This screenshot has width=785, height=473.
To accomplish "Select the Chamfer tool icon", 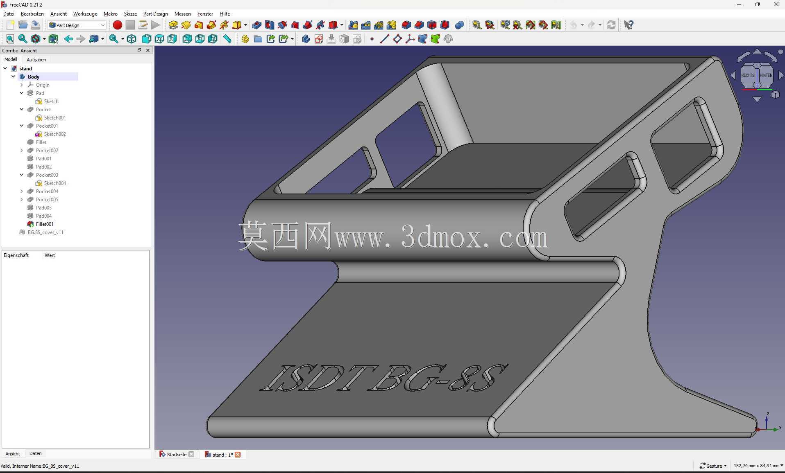I will coord(419,25).
